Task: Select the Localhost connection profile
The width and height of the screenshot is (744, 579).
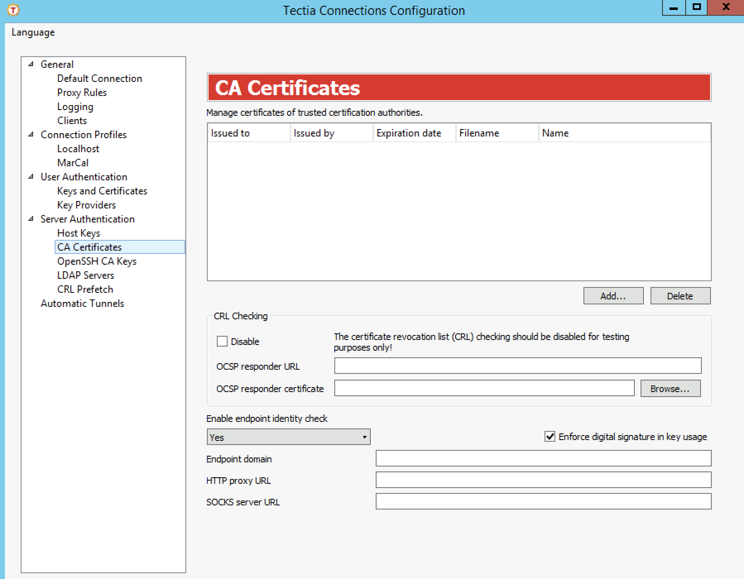Action: tap(78, 148)
